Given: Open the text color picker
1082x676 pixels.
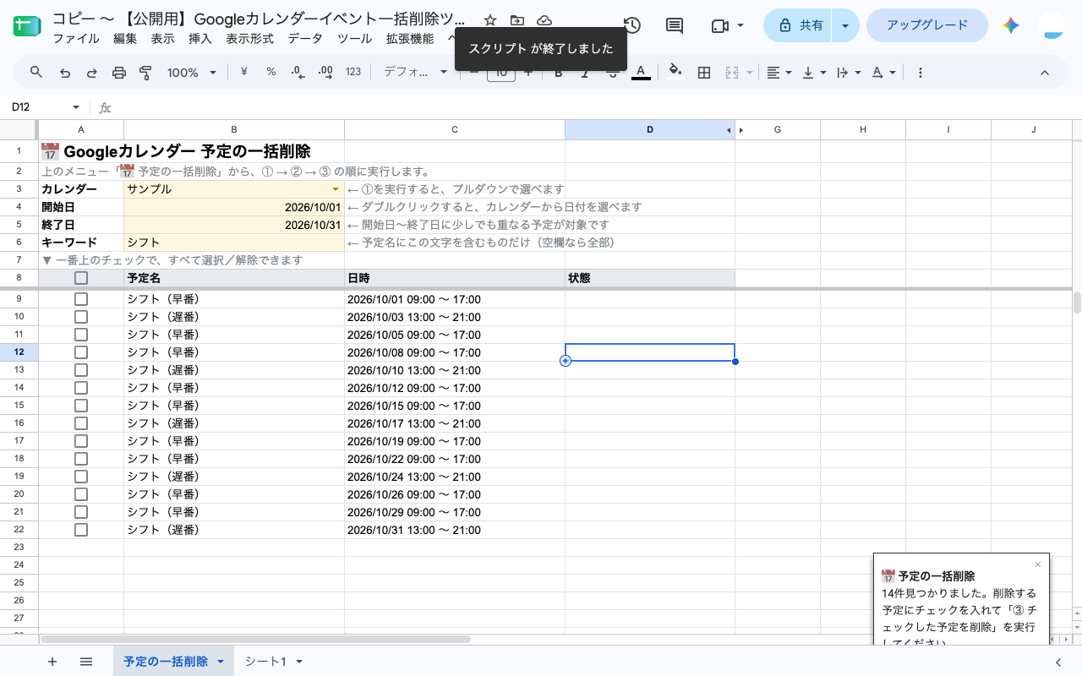Looking at the screenshot, I should [641, 73].
